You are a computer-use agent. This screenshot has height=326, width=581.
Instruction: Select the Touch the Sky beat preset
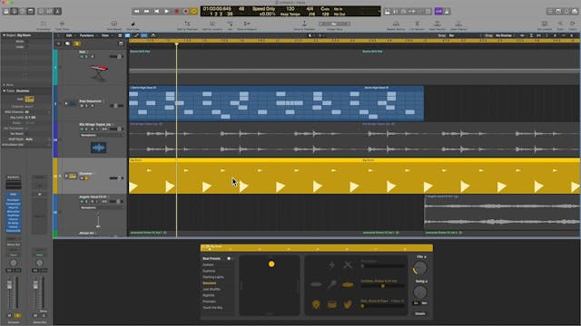(x=212, y=308)
